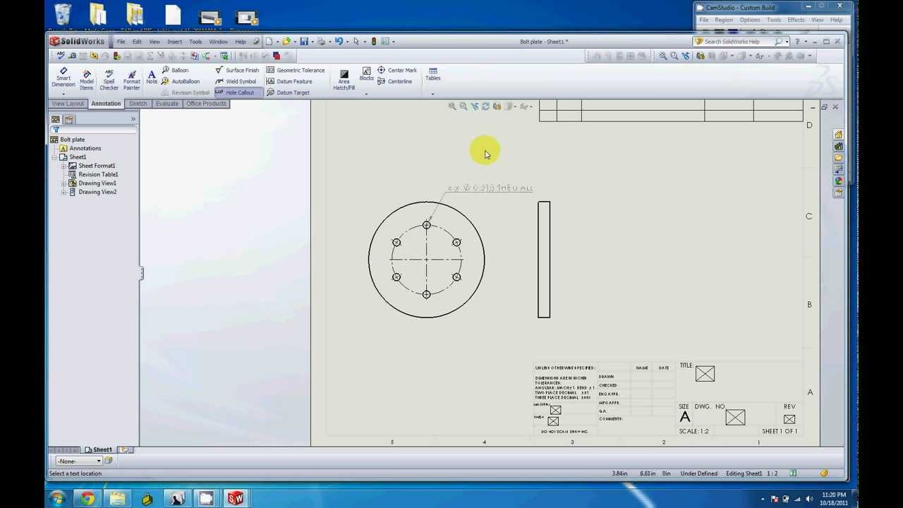
Task: Open the Model Items tool
Action: tap(86, 80)
